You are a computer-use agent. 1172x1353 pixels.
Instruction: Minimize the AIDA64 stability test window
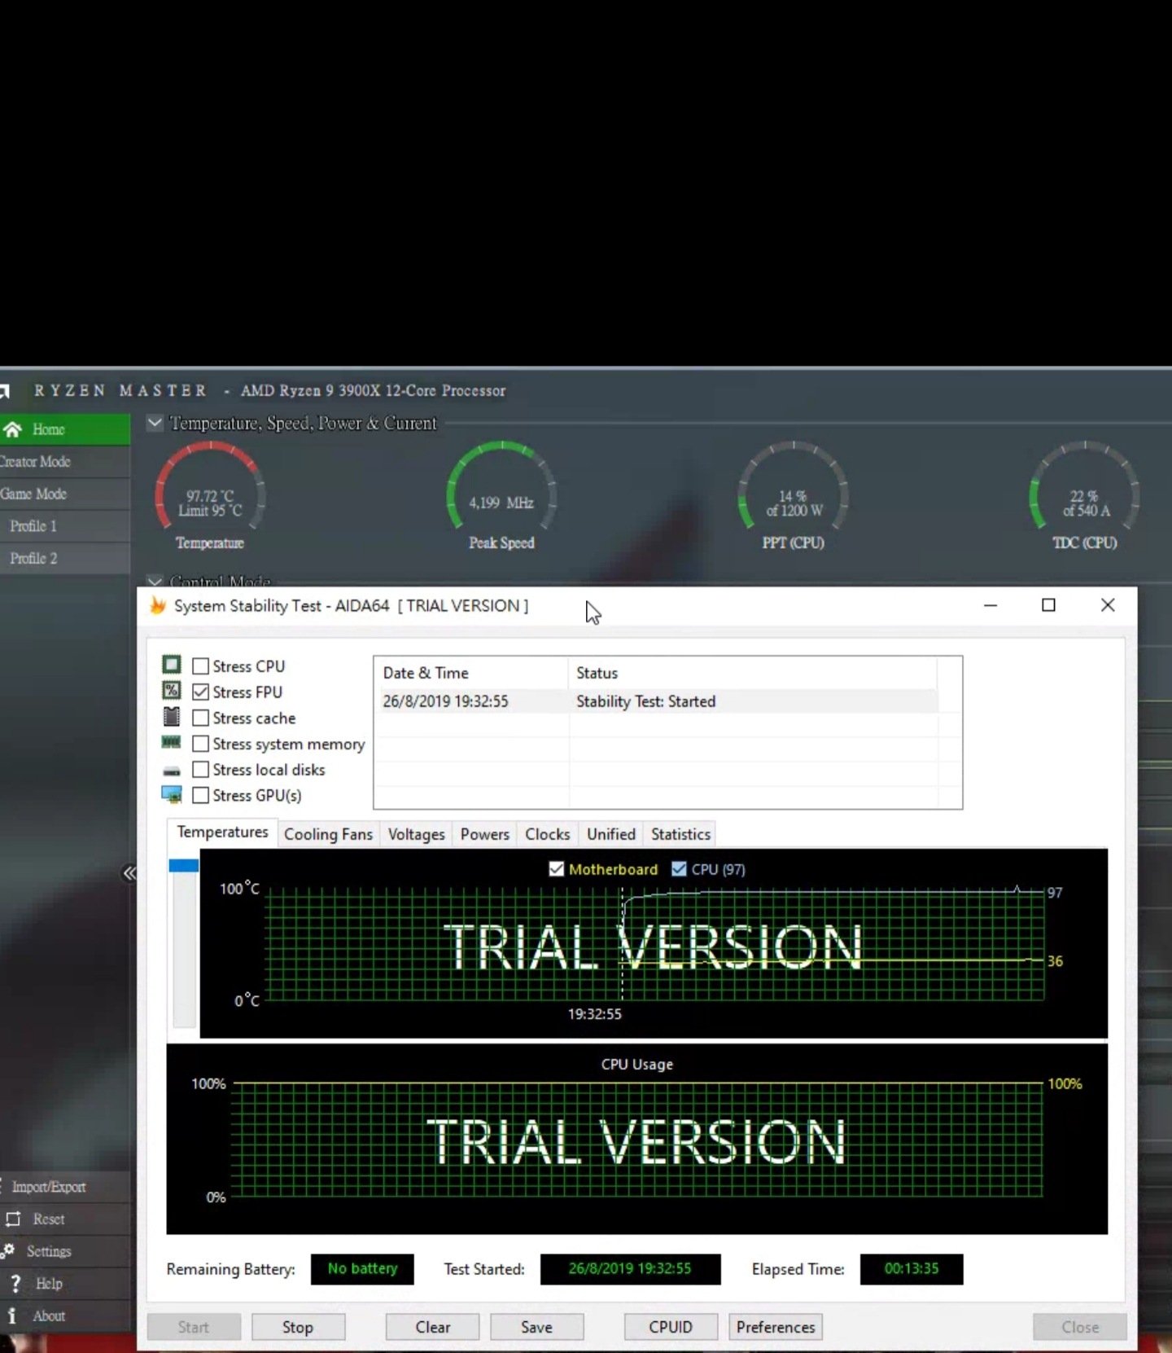tap(991, 605)
